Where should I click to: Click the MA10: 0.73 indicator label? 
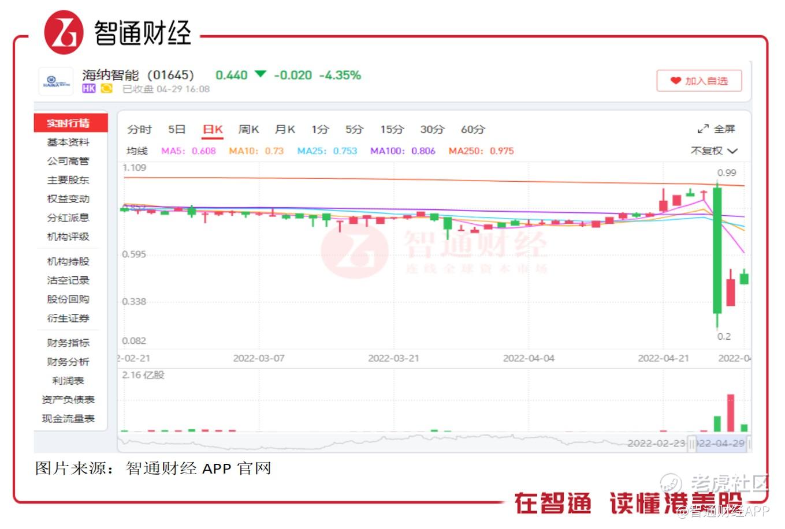click(x=256, y=151)
